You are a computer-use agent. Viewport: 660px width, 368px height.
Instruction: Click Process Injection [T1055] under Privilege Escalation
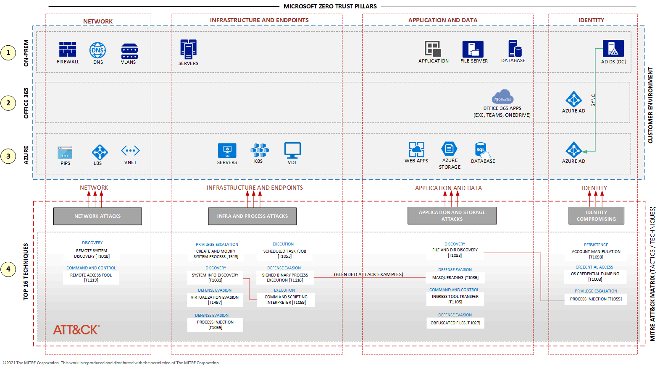click(x=596, y=299)
